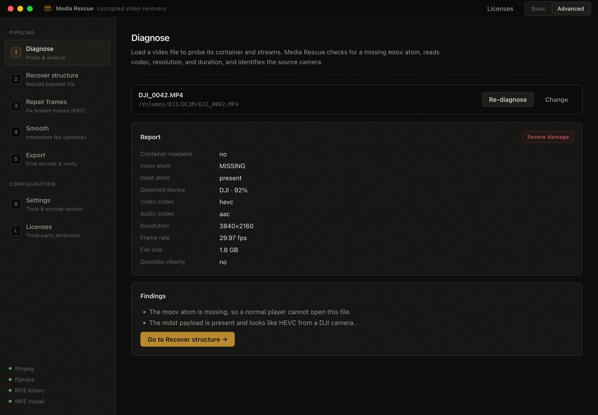Select the step 4 badge for Smooth
Screen dimensions: 598x415
pyautogui.click(x=16, y=132)
